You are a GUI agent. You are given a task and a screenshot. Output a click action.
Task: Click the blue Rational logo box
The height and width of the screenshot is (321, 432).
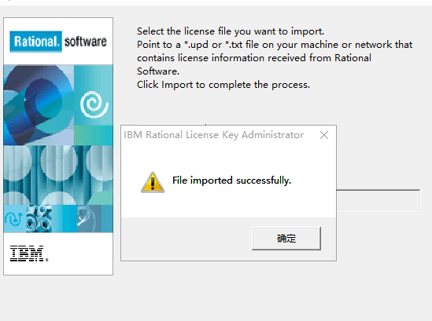tap(36, 42)
